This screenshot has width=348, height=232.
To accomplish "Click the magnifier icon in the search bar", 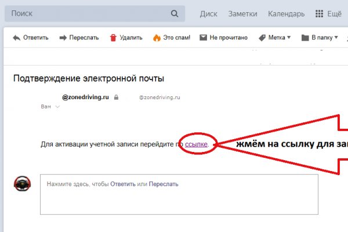I will 175,13.
